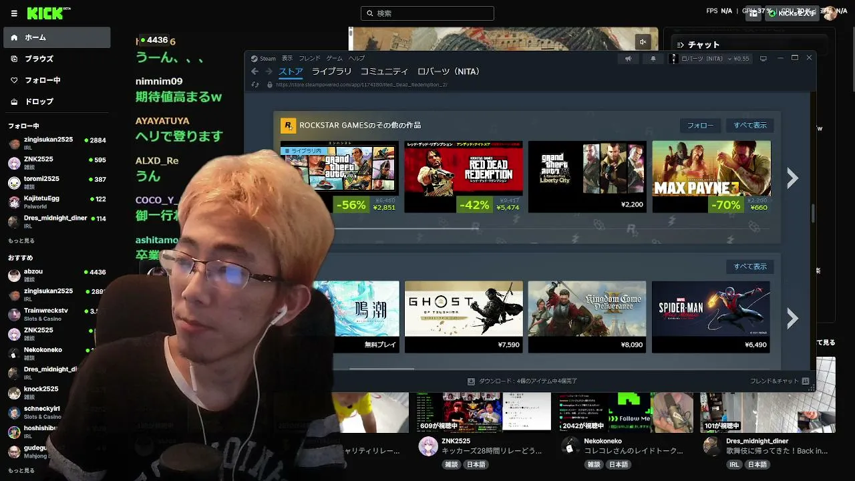The width and height of the screenshot is (855, 481).
Task: Expand もっと見る under recommended channels
Action: [21, 470]
